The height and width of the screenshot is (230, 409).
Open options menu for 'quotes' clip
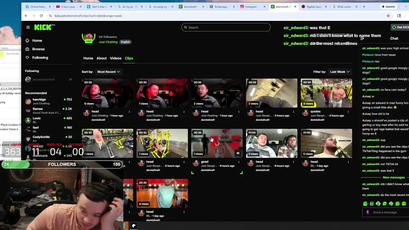pyautogui.click(x=348, y=112)
